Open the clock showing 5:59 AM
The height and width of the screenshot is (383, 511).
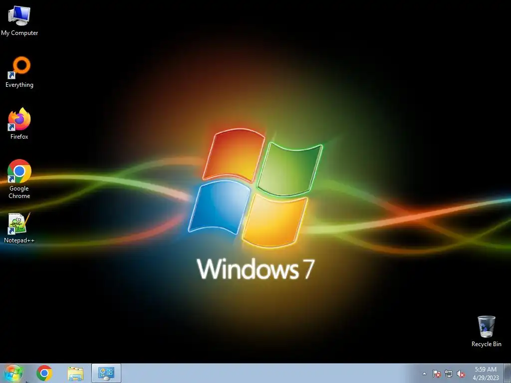(486, 370)
